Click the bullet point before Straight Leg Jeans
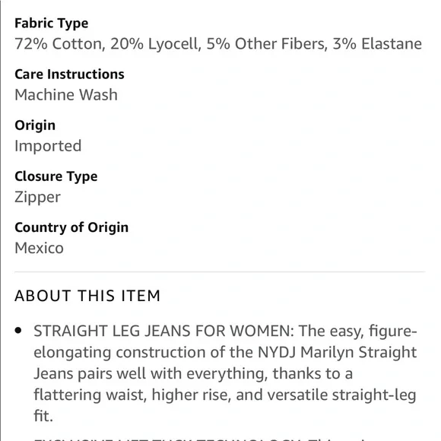 pyautogui.click(x=18, y=330)
